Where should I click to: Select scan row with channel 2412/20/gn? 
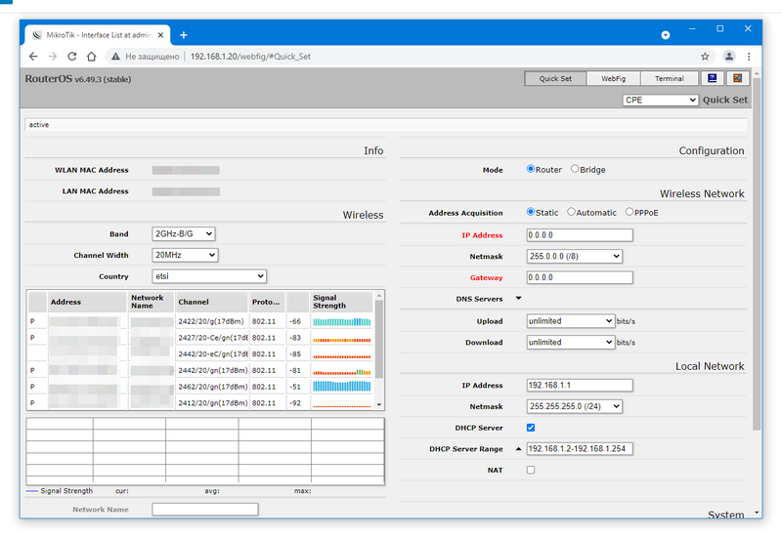[199, 402]
